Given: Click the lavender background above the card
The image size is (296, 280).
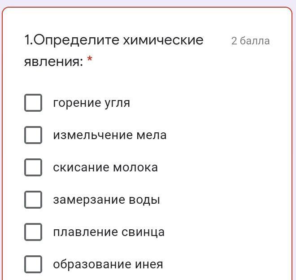Looking at the screenshot, I should tap(148, 3).
